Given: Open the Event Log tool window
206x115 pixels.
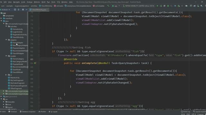Looking at the screenshot, I should point(185,112).
